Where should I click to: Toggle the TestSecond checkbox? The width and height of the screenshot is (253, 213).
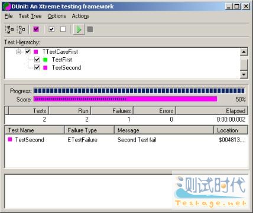point(37,67)
